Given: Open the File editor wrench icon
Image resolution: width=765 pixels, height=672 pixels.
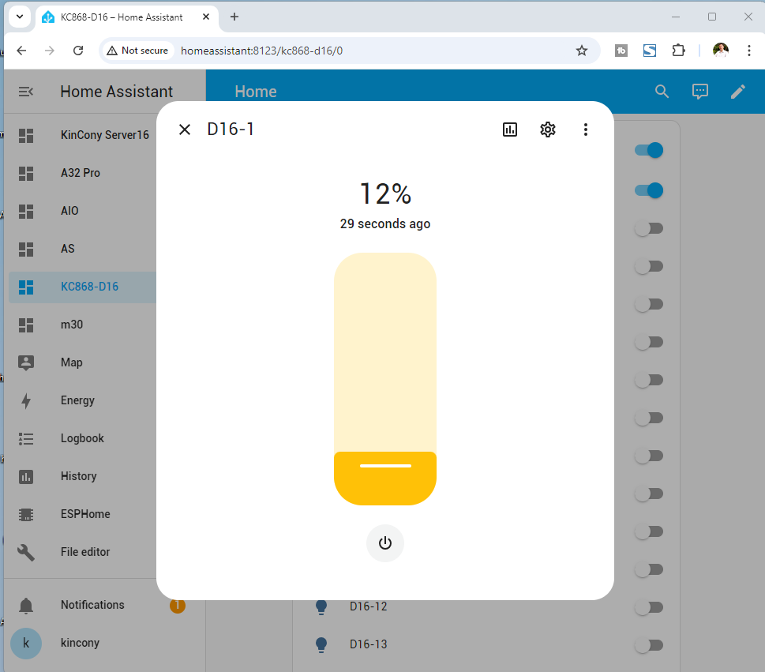Looking at the screenshot, I should (x=26, y=552).
